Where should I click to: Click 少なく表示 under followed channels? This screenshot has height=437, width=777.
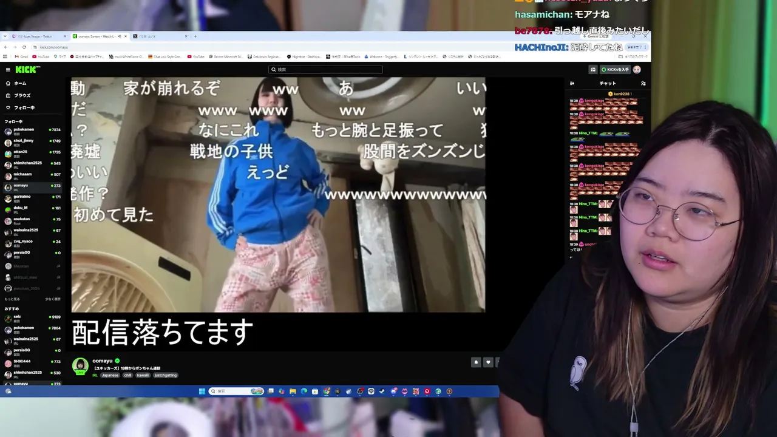pos(53,299)
